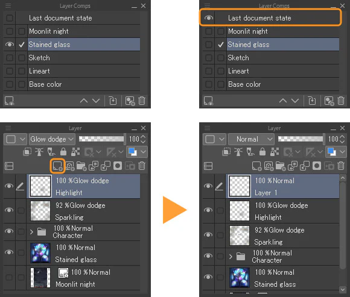This screenshot has height=297, width=350.
Task: Click New Vector Layer icon in right Layer panel
Action: coord(269,166)
